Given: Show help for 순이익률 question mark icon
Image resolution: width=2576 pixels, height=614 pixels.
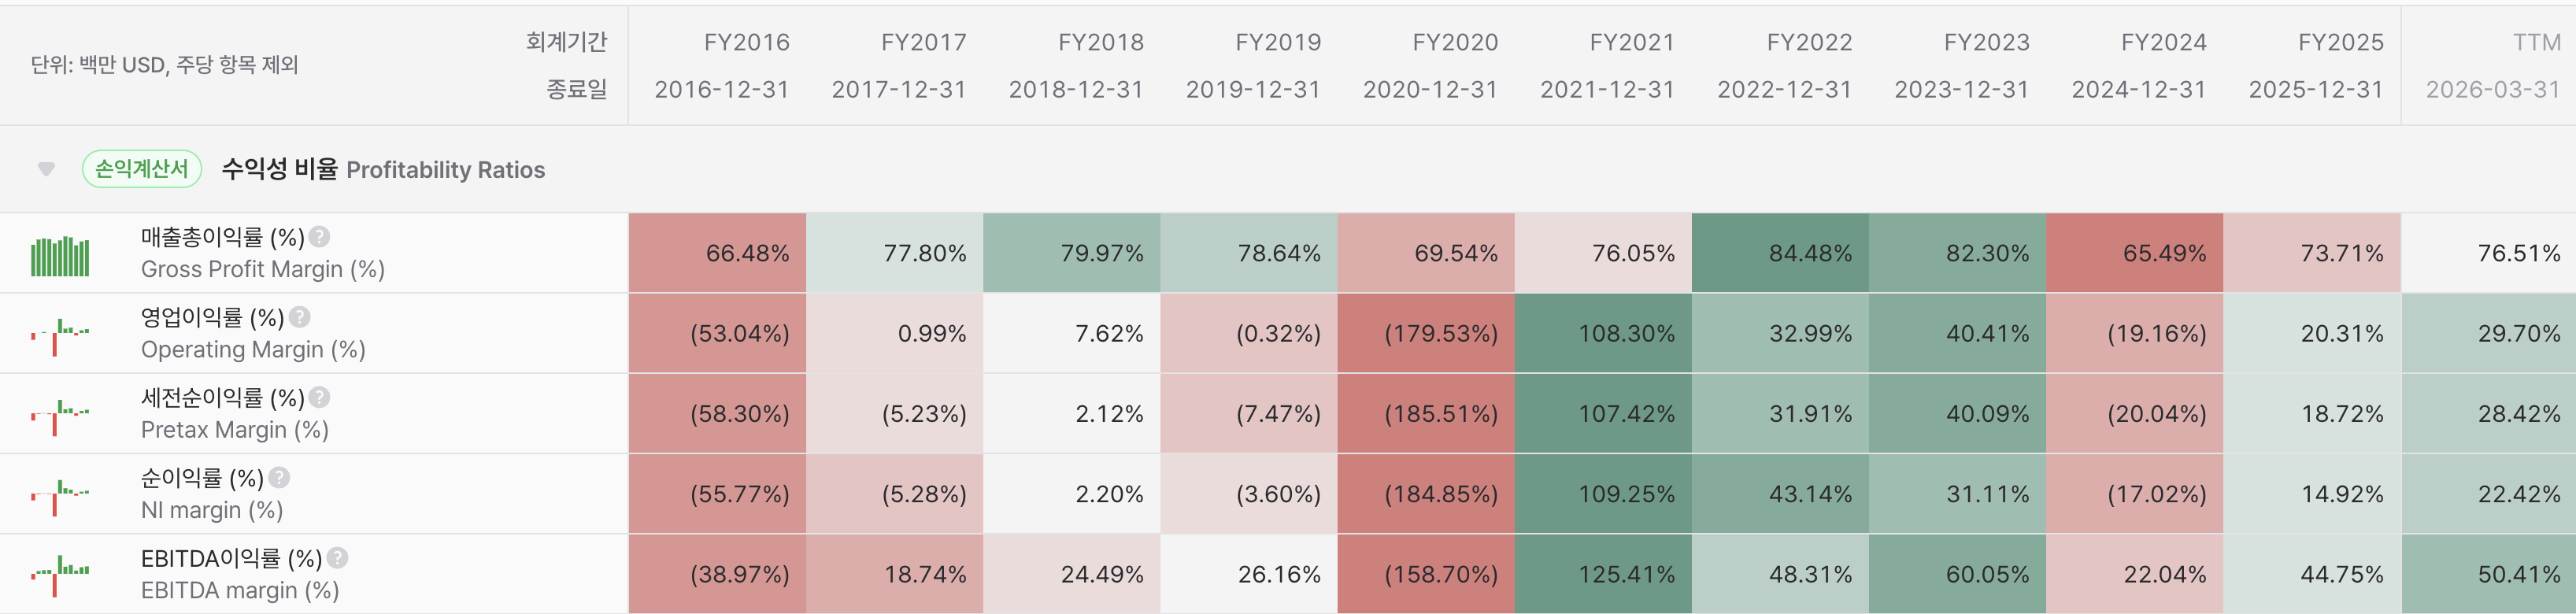Looking at the screenshot, I should 279,478.
